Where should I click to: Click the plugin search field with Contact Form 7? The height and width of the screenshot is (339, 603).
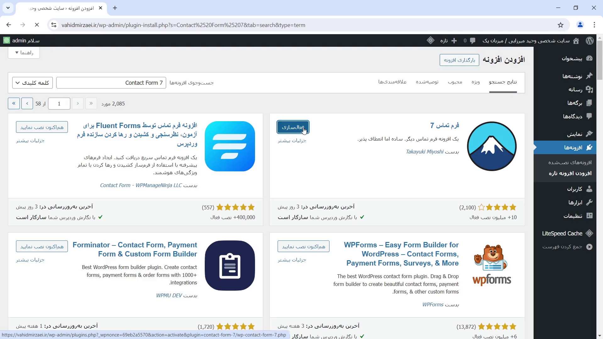[x=111, y=83]
